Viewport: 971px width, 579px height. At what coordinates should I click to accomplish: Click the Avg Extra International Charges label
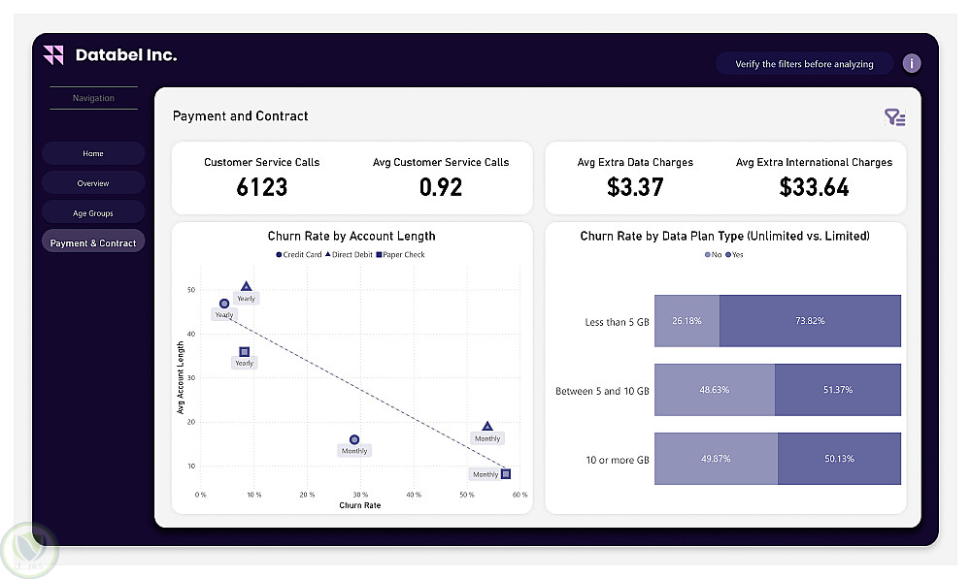[814, 162]
